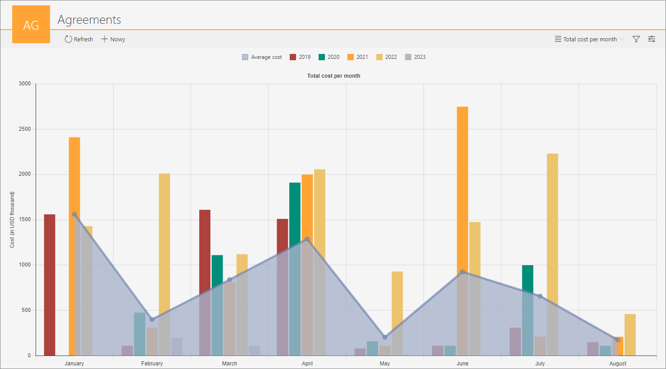Click the April axis label
Viewport: 666px width, 369px height.
[x=307, y=364]
